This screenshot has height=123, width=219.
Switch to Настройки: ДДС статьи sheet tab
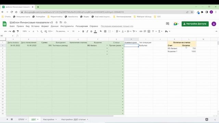(x=75, y=119)
